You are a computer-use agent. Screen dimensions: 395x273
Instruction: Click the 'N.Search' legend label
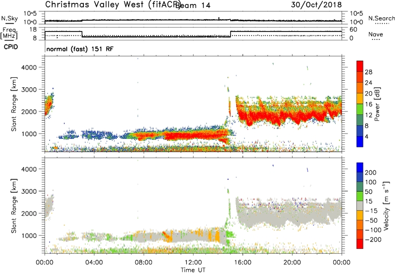pos(381,18)
